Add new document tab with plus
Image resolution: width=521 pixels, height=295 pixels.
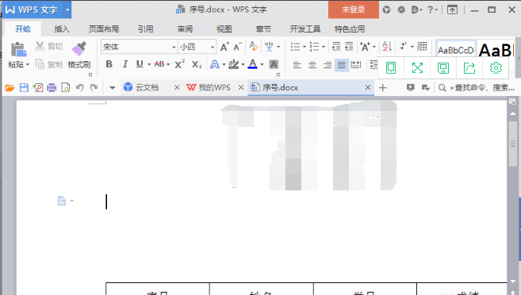pyautogui.click(x=383, y=88)
